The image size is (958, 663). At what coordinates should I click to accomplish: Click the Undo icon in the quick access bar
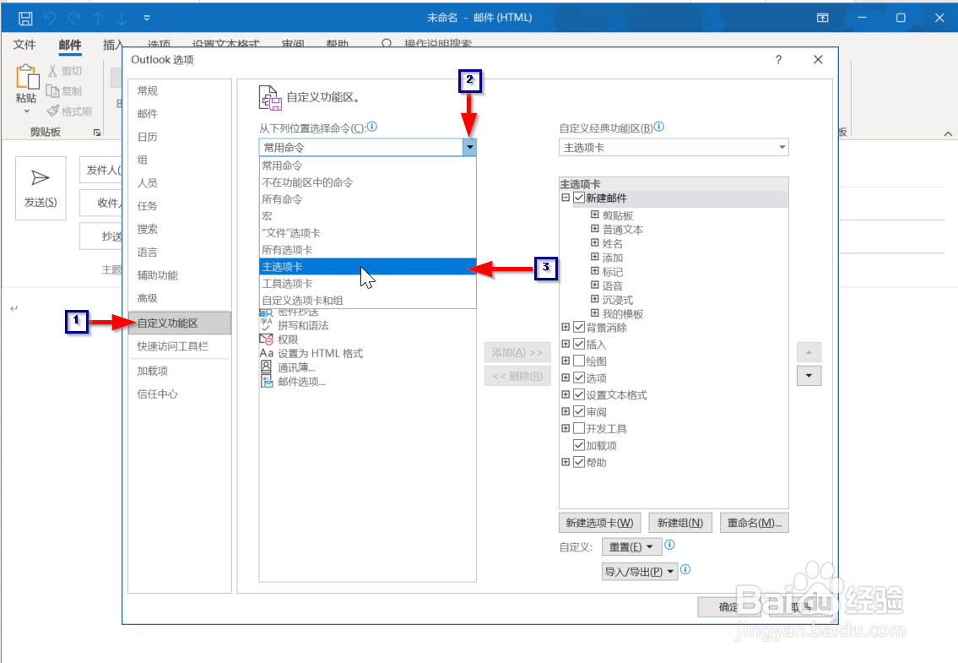pos(50,19)
